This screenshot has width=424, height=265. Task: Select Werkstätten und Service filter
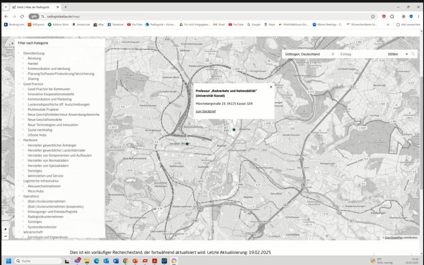coord(45,176)
